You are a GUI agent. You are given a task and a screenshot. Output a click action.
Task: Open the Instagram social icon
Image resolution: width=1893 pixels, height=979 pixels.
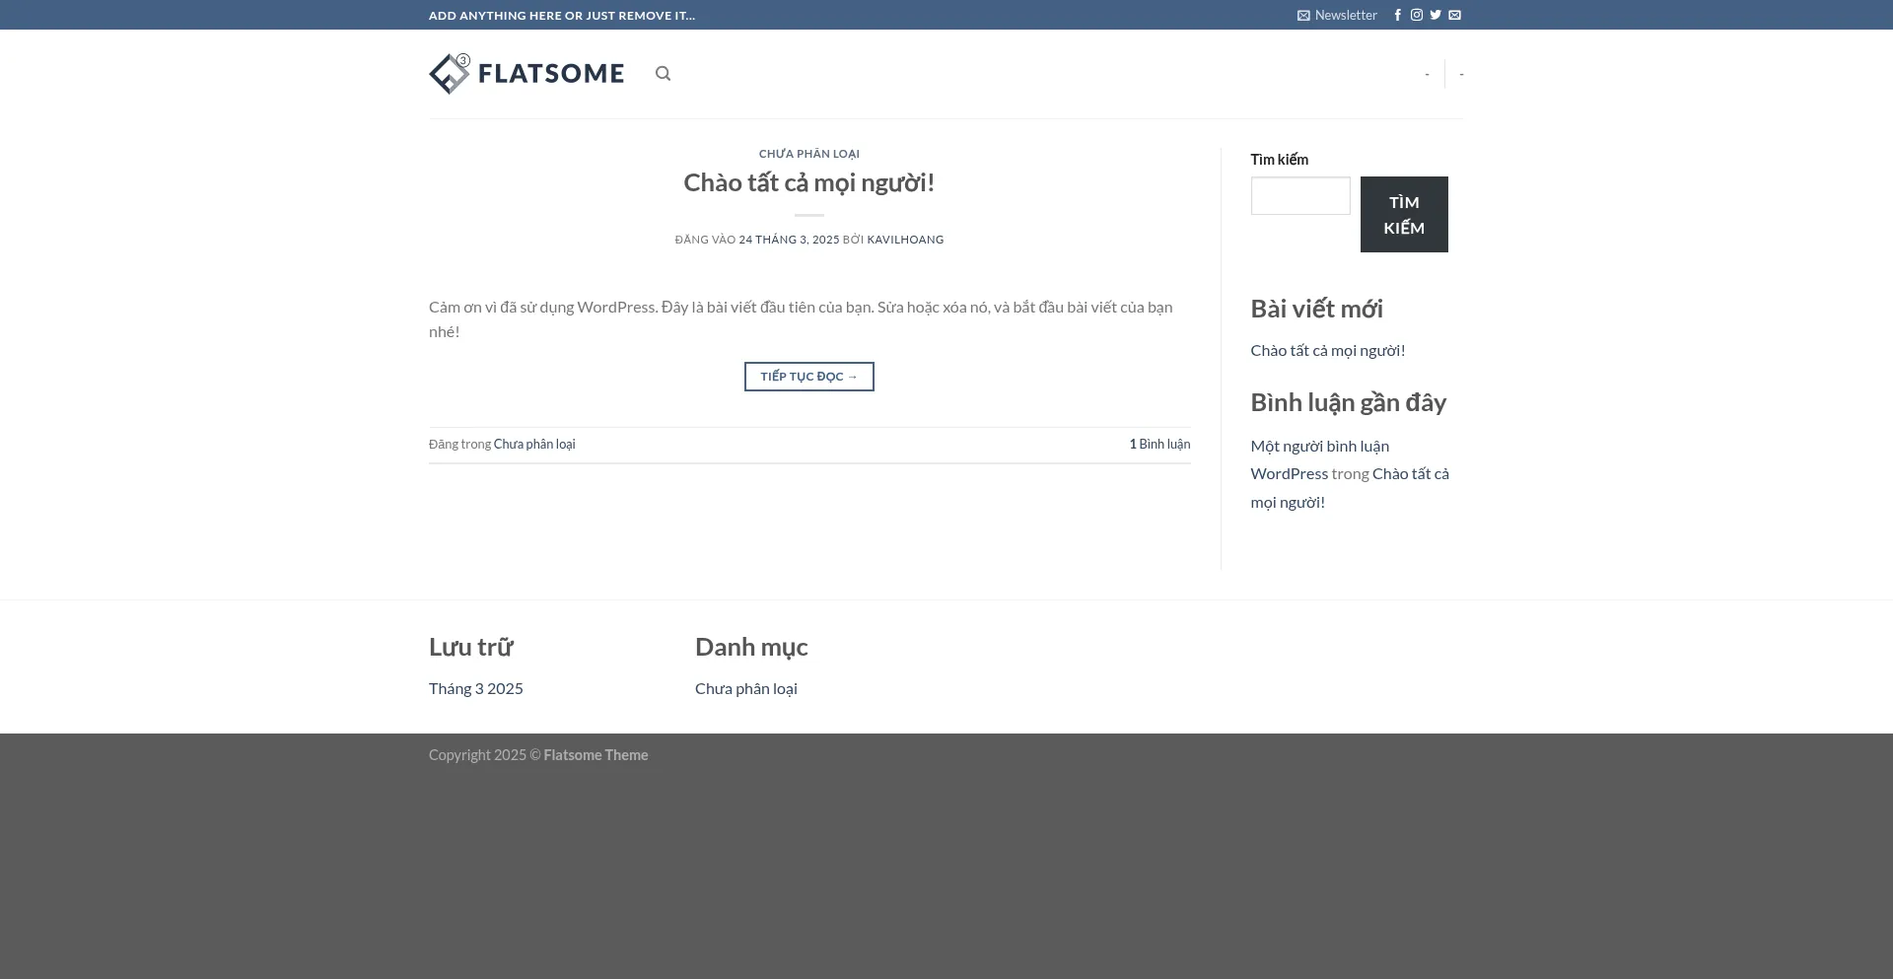pos(1416,15)
